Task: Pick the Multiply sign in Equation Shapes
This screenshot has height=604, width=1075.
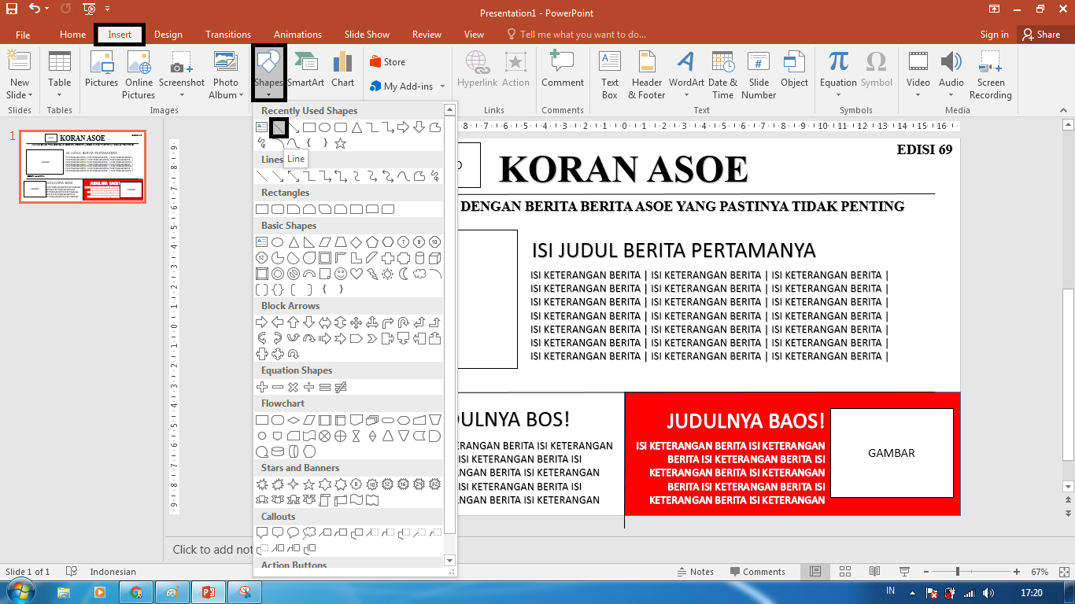Action: click(x=293, y=387)
